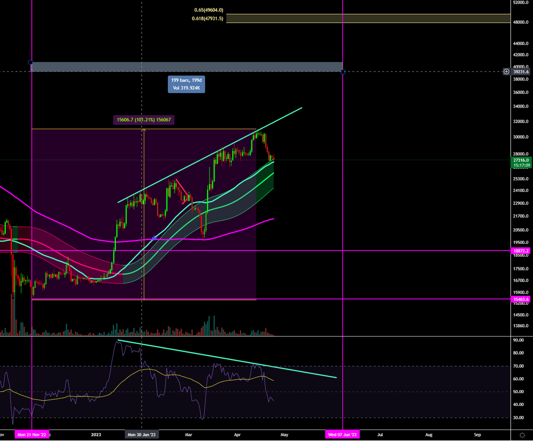This screenshot has width=533, height=442.
Task: Click the 2023 year label on time axis
Action: tap(96, 435)
